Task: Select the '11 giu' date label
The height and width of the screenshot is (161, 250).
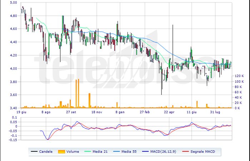Action: coord(192,112)
